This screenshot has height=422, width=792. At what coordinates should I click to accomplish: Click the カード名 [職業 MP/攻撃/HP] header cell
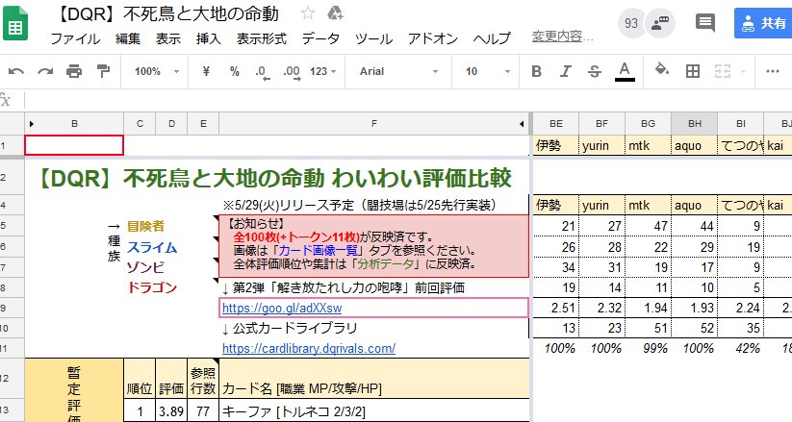tap(373, 379)
